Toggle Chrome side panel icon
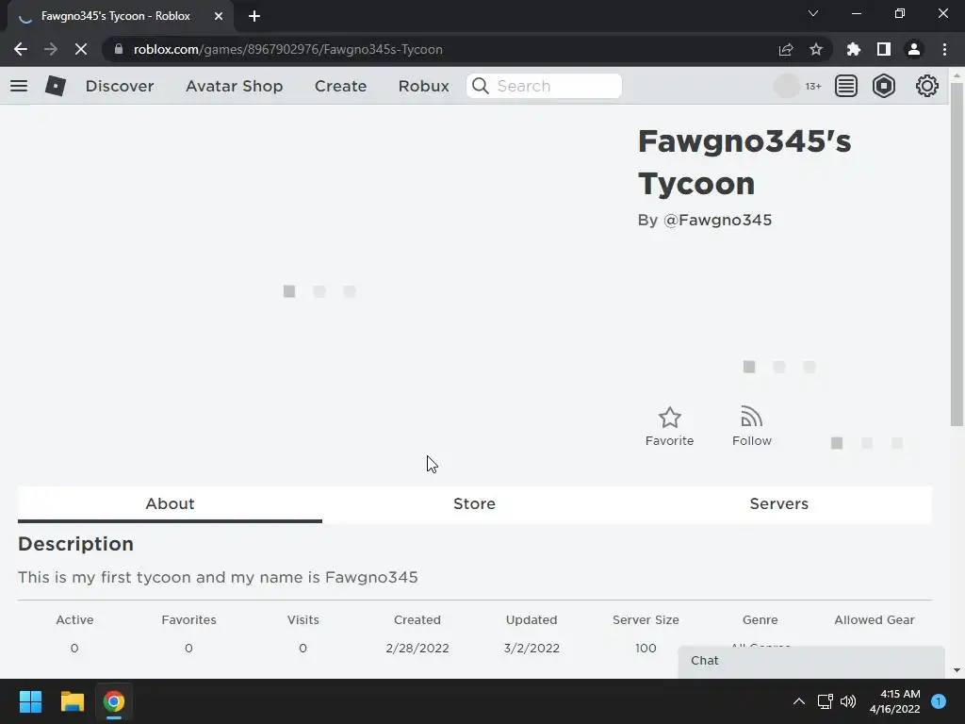 pos(884,49)
